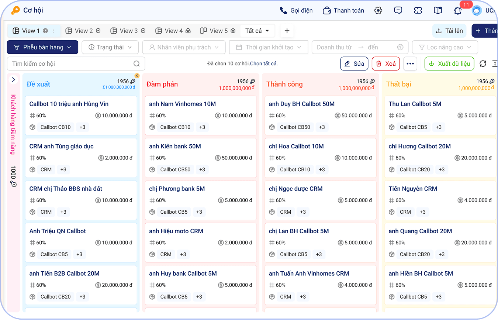
Task: Open the Phễu bán hàng dropdown
Action: click(42, 47)
